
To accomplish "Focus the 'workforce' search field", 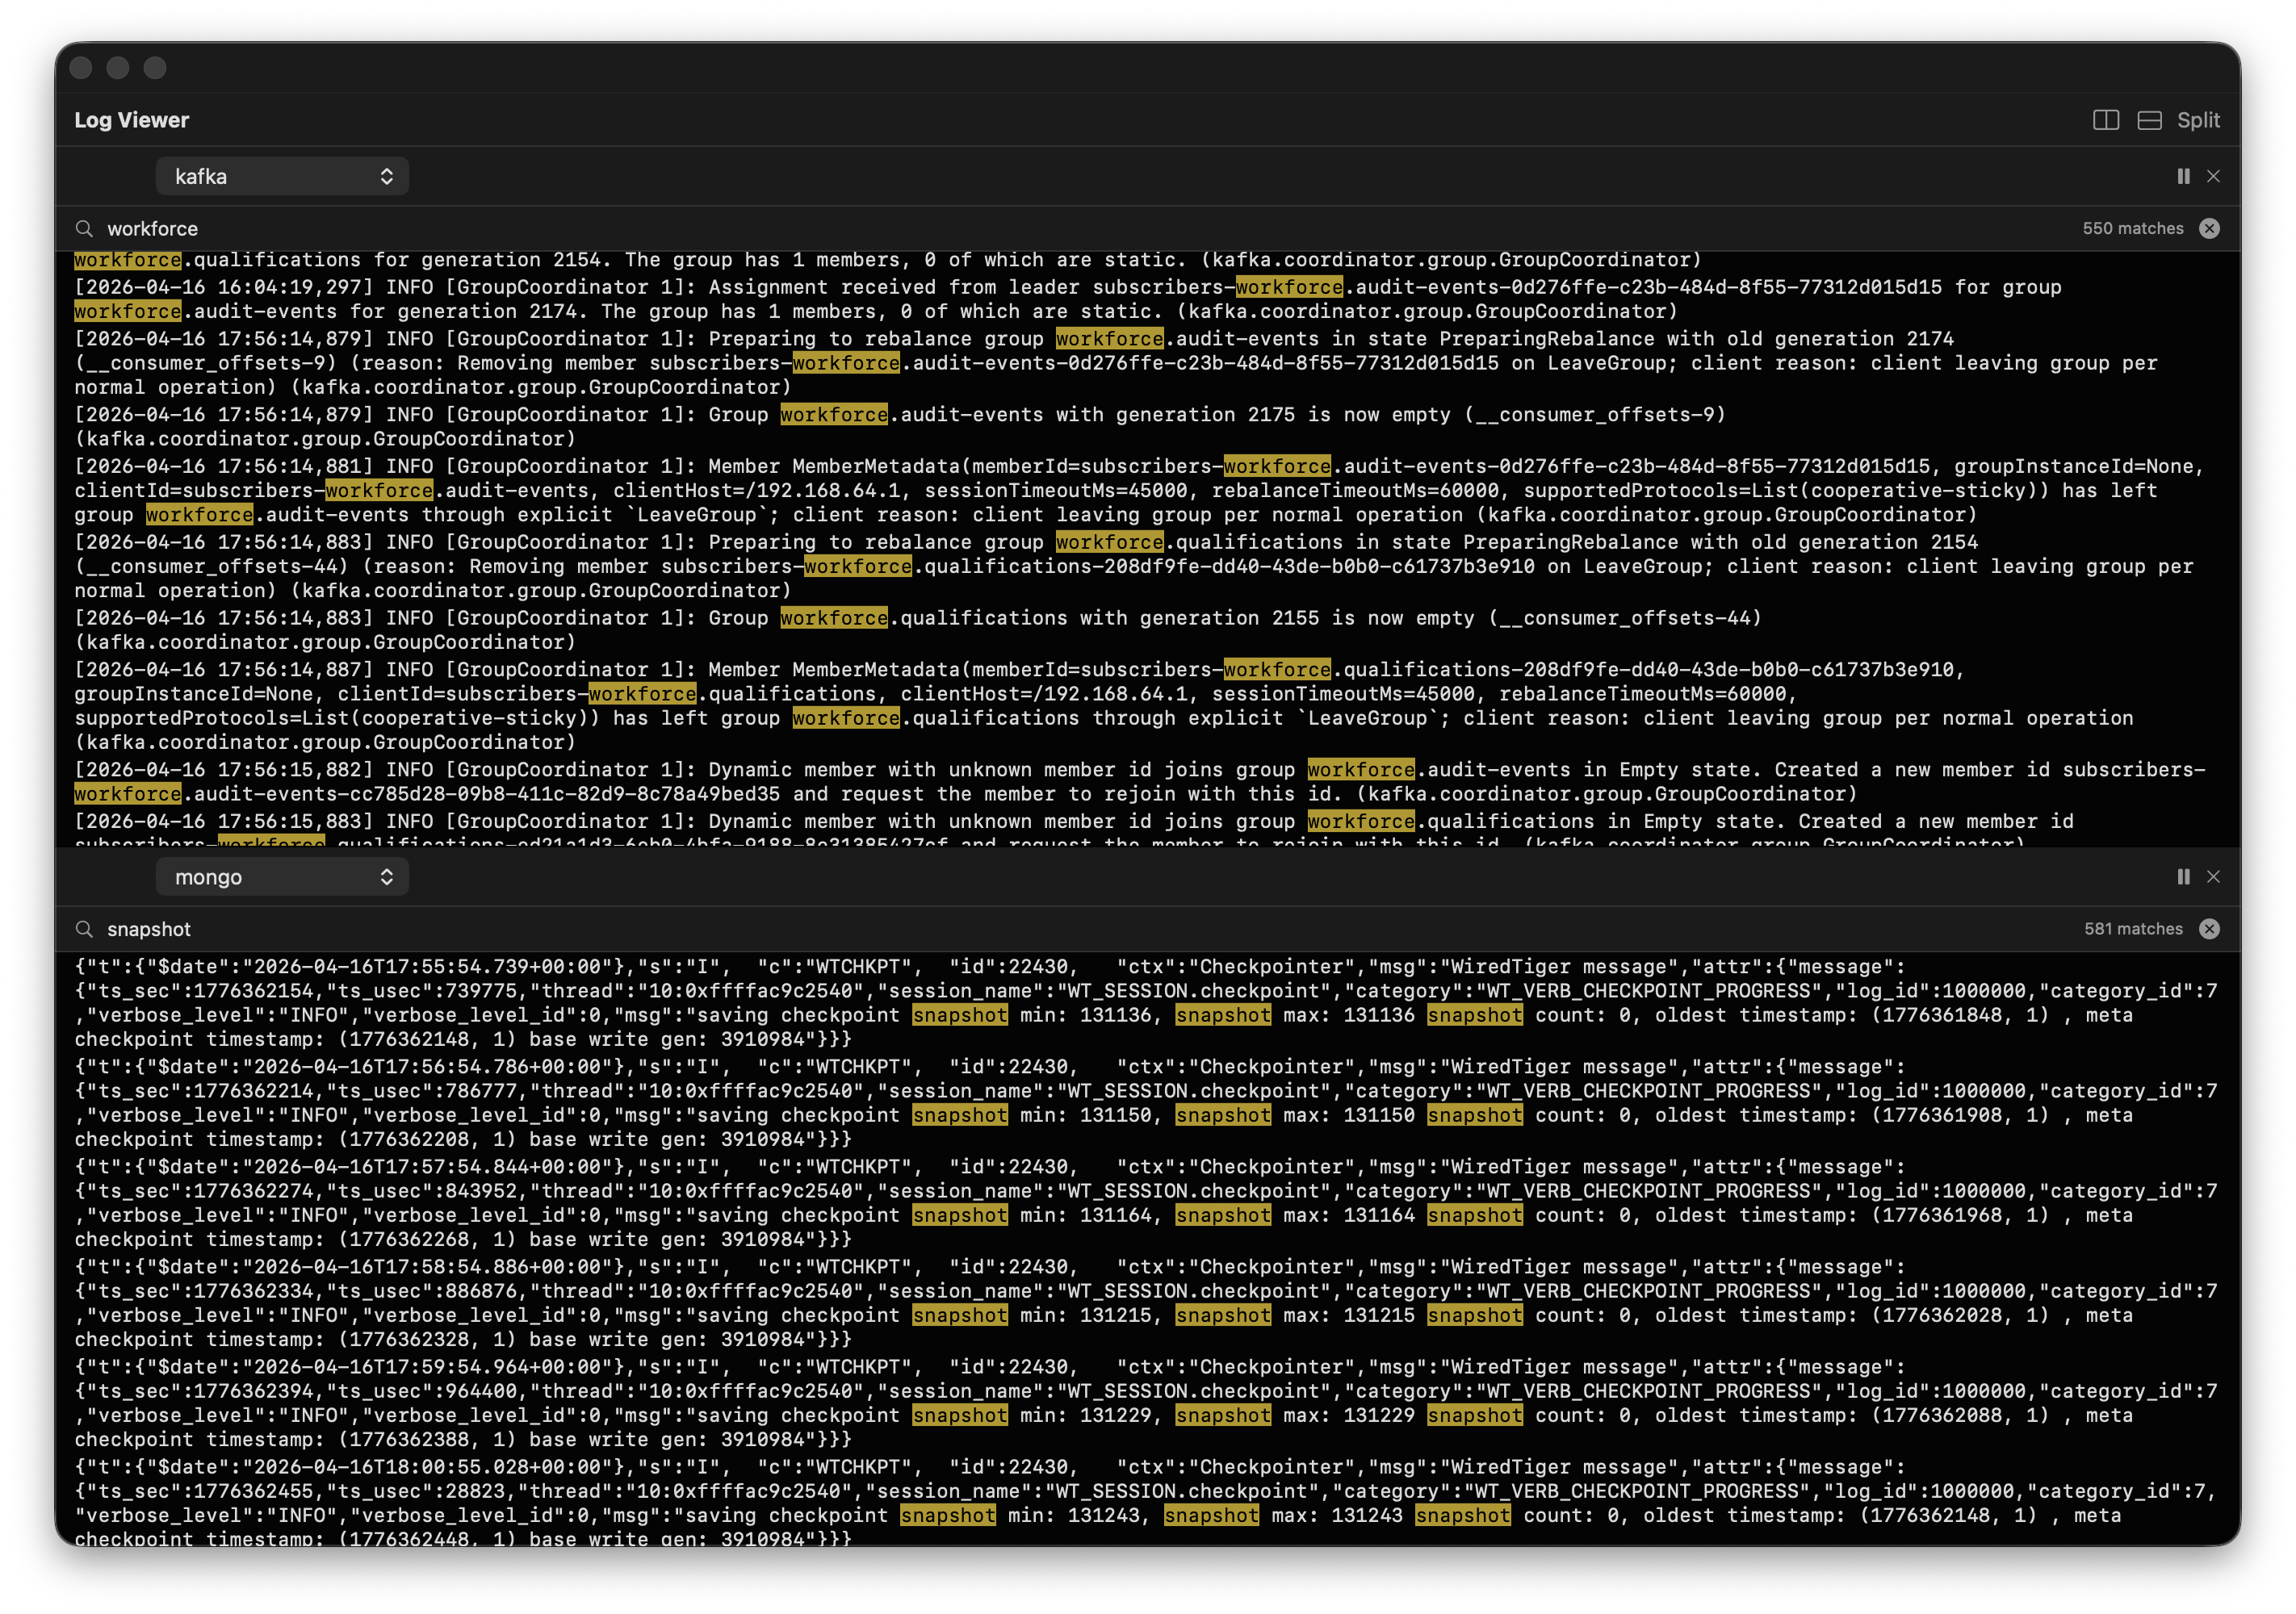I will click(1085, 229).
